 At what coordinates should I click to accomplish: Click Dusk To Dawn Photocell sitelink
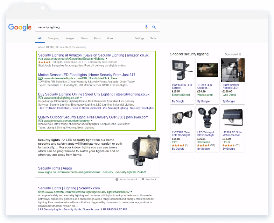tap(86, 108)
